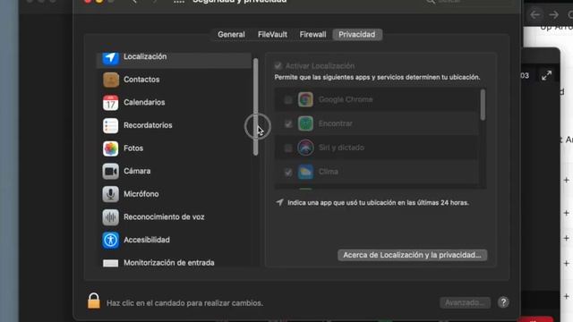Open the Reconocimiento de voz waveform icon
This screenshot has height=322, width=573.
pyautogui.click(x=110, y=217)
